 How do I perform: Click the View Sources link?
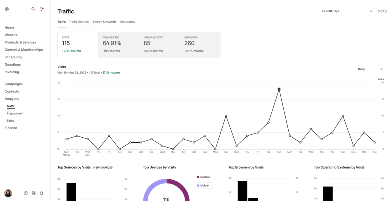pos(103,167)
